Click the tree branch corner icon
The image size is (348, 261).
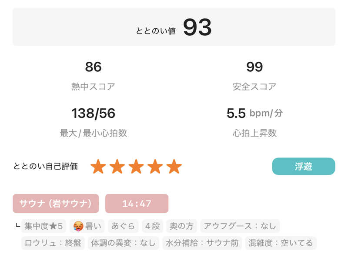point(17,226)
